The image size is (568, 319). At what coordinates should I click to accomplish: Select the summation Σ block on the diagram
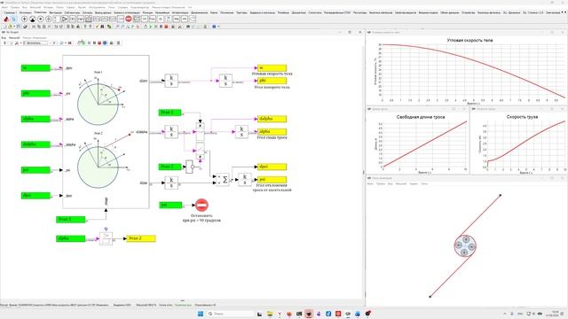pyautogui.click(x=222, y=179)
